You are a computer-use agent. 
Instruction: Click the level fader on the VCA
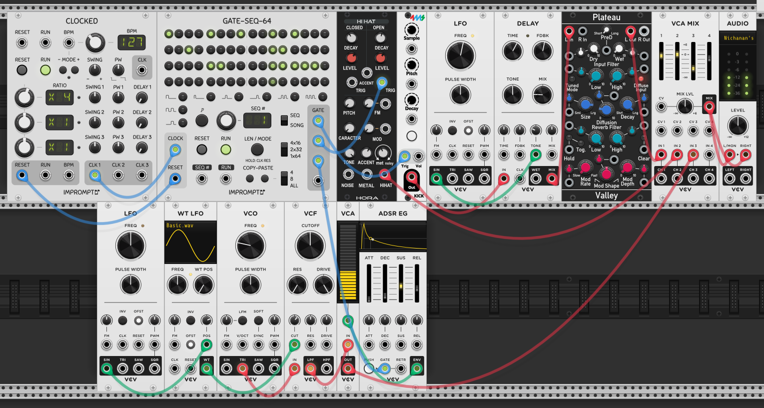coord(348,263)
